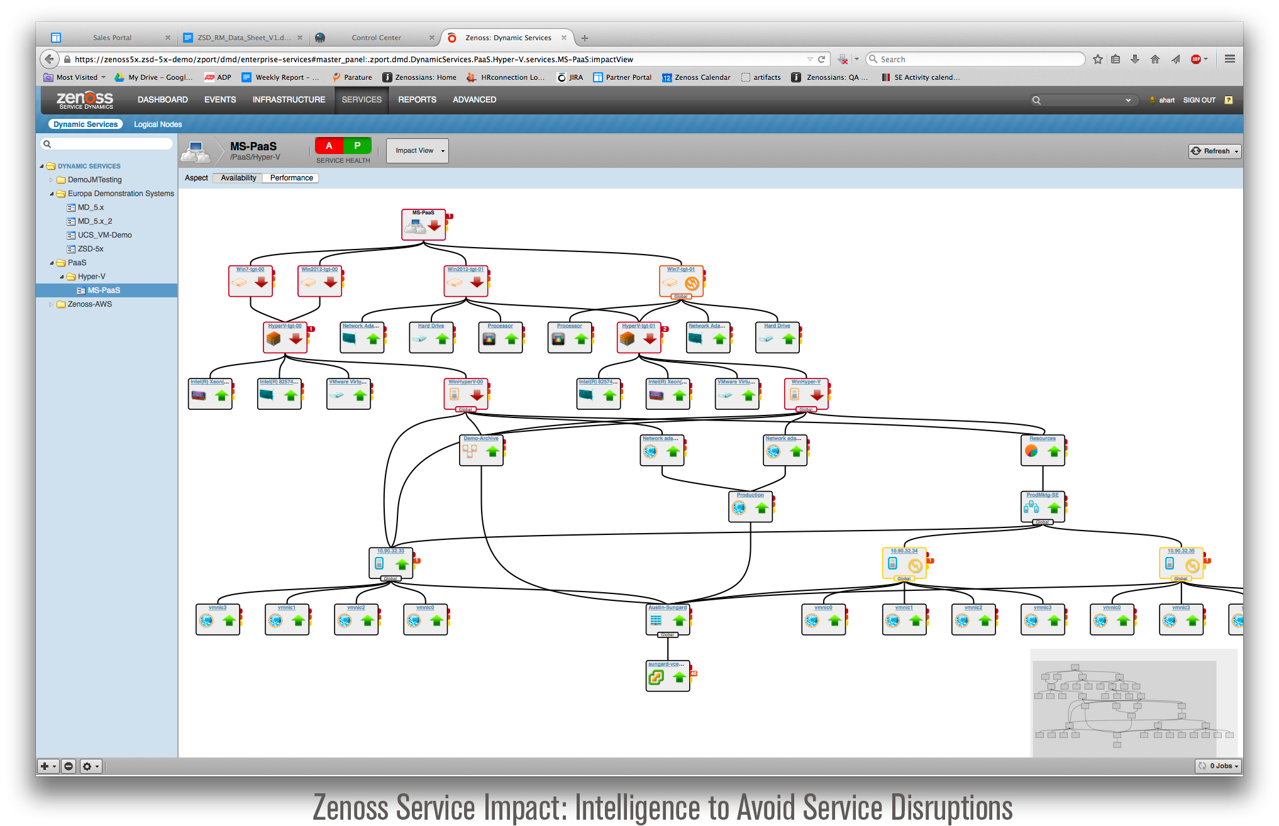Click the Refresh button
Image resolution: width=1279 pixels, height=826 pixels.
pos(1214,151)
